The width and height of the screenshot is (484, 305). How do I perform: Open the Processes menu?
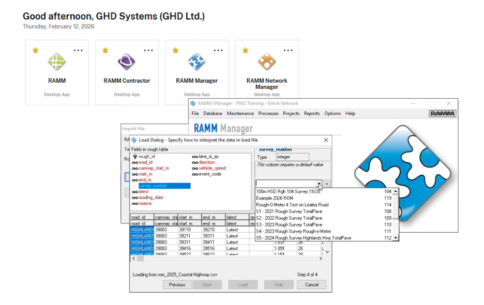click(x=268, y=114)
